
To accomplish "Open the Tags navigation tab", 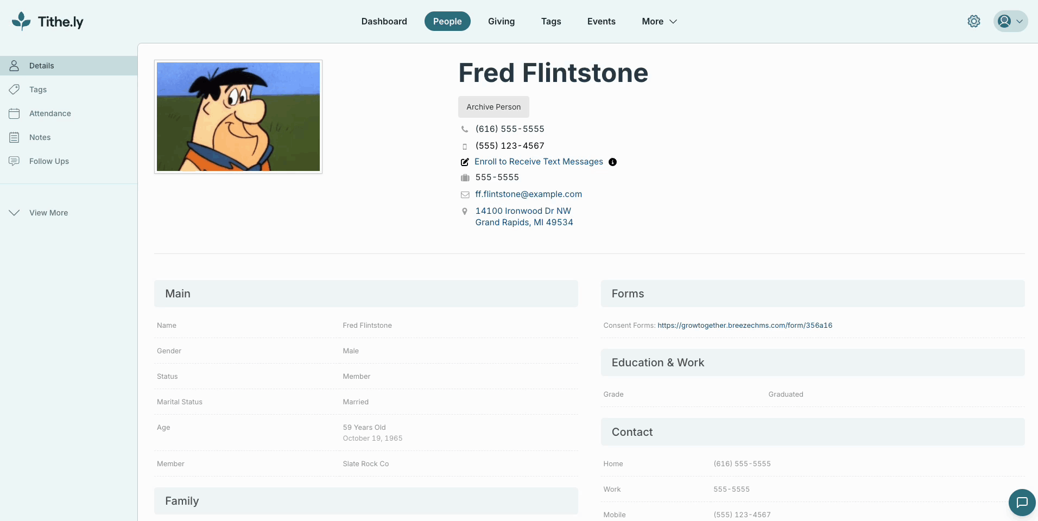I will (551, 21).
